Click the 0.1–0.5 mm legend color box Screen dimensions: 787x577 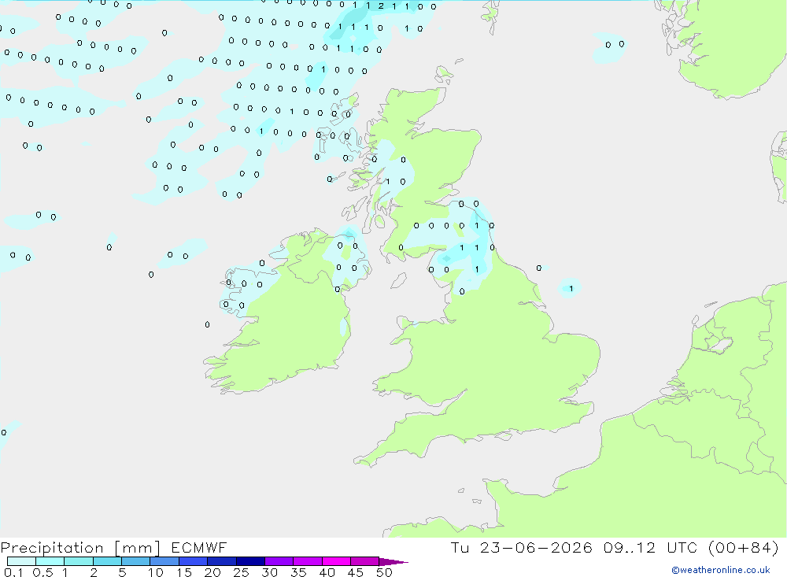21,561
